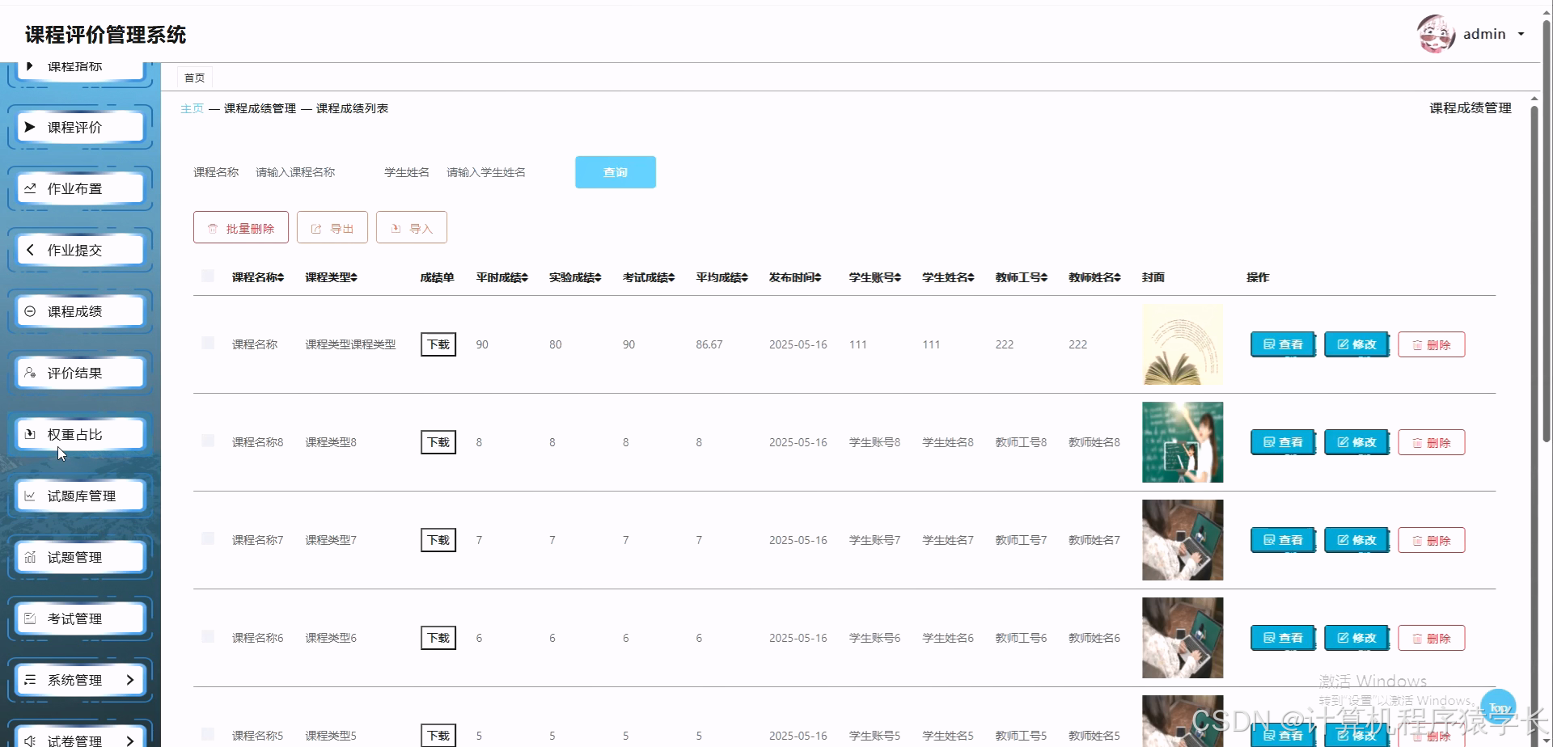Sort by 实验成绩 column arrows

[x=598, y=277]
